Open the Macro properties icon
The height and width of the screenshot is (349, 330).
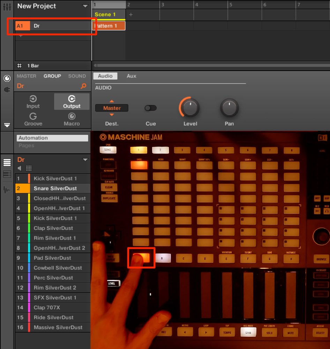click(x=72, y=119)
